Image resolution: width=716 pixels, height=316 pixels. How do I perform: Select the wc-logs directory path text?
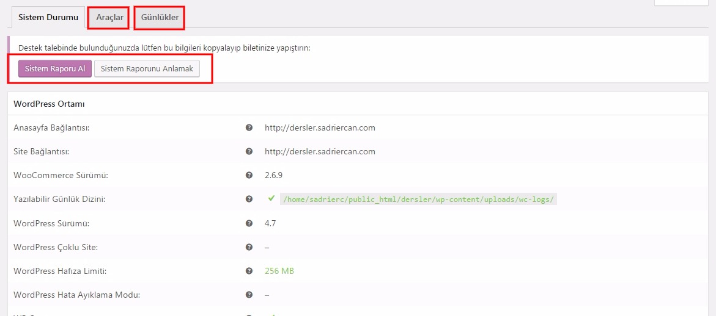point(418,199)
